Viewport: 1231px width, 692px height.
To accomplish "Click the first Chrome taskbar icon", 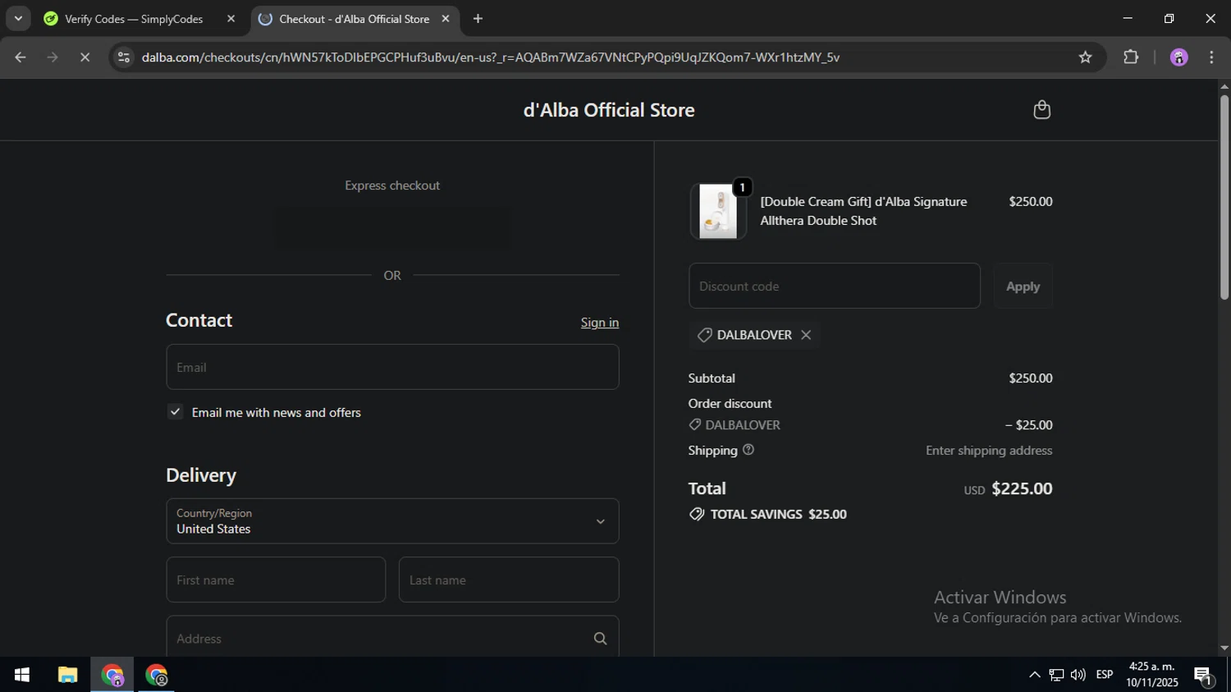I will (112, 676).
